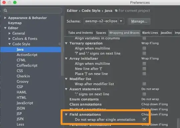The height and width of the screenshot is (128, 180).
Task: Switch to the Tabs and Indents tab
Action: click(80, 33)
